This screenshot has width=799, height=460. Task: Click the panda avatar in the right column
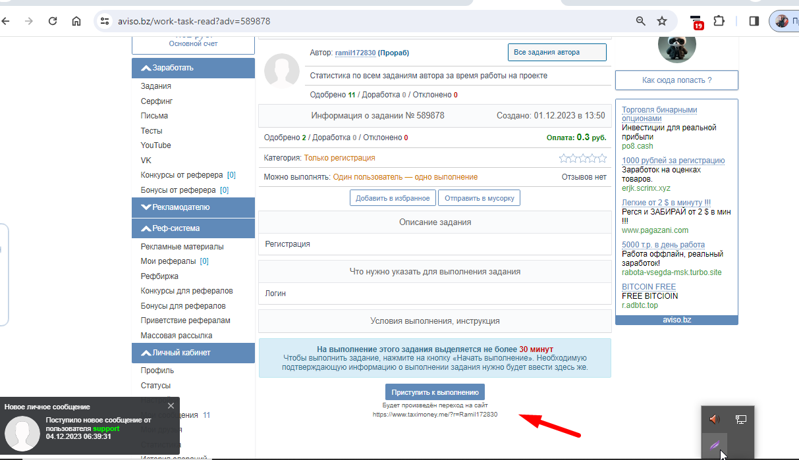pos(676,46)
